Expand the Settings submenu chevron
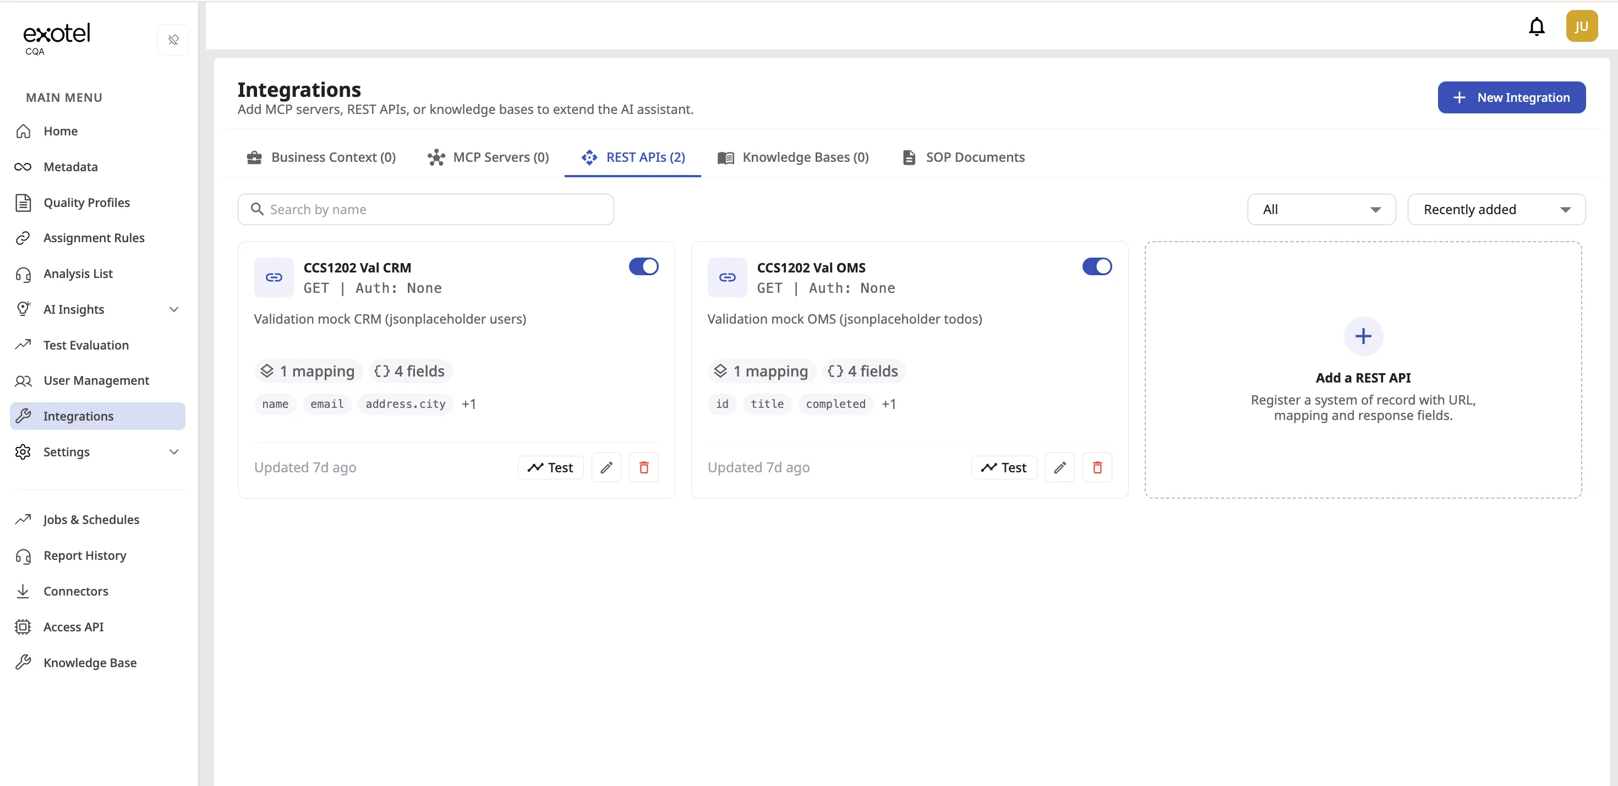This screenshot has width=1618, height=786. click(x=174, y=452)
